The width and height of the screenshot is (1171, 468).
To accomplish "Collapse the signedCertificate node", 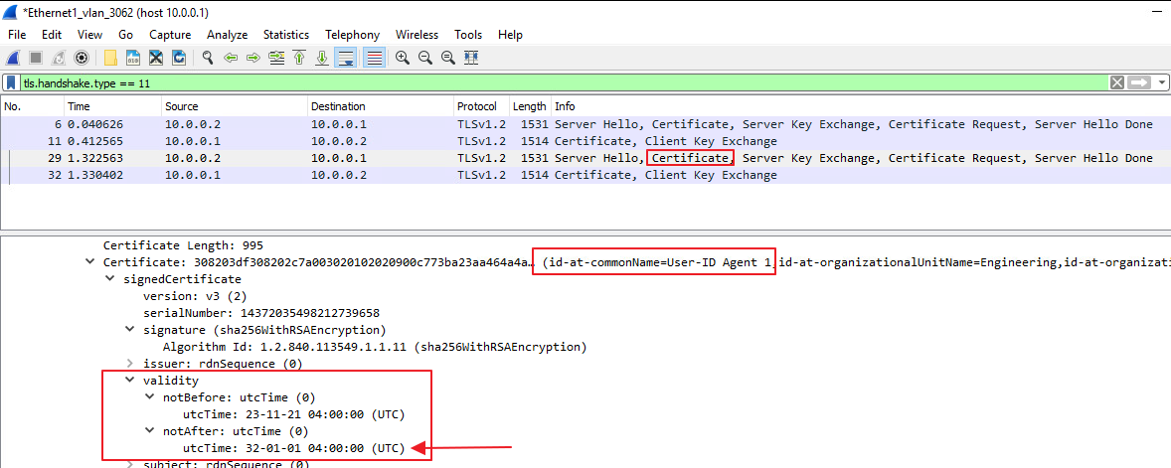I will coord(109,279).
